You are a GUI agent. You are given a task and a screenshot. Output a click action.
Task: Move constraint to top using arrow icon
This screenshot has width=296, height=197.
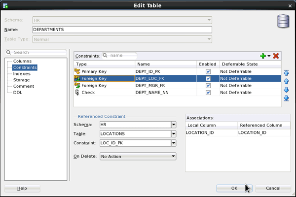(286, 72)
